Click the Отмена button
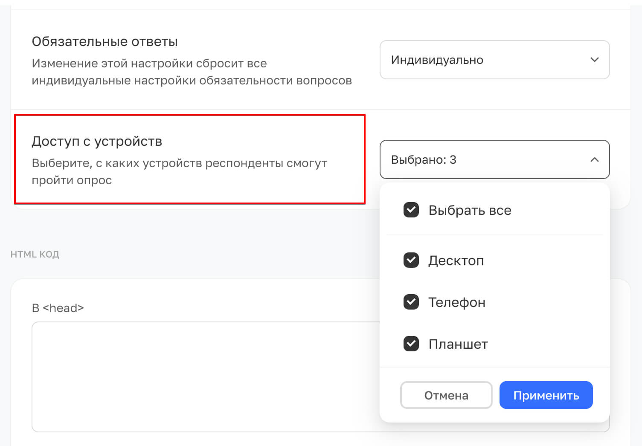The image size is (642, 446). click(x=446, y=395)
